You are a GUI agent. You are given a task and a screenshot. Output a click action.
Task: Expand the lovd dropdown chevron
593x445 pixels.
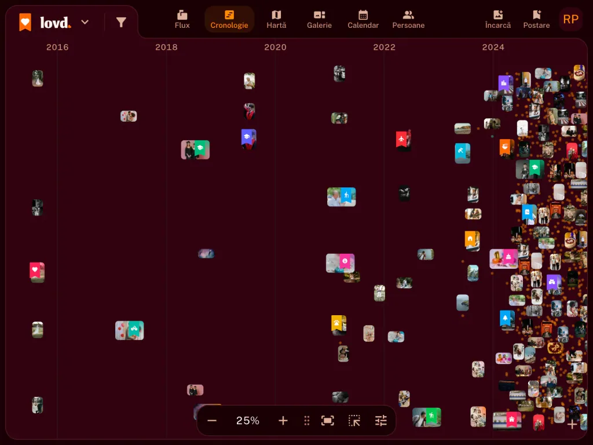pyautogui.click(x=85, y=22)
